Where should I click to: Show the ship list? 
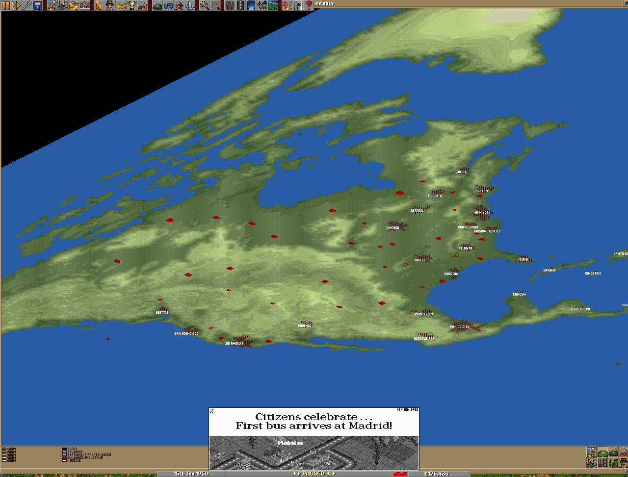[x=179, y=5]
